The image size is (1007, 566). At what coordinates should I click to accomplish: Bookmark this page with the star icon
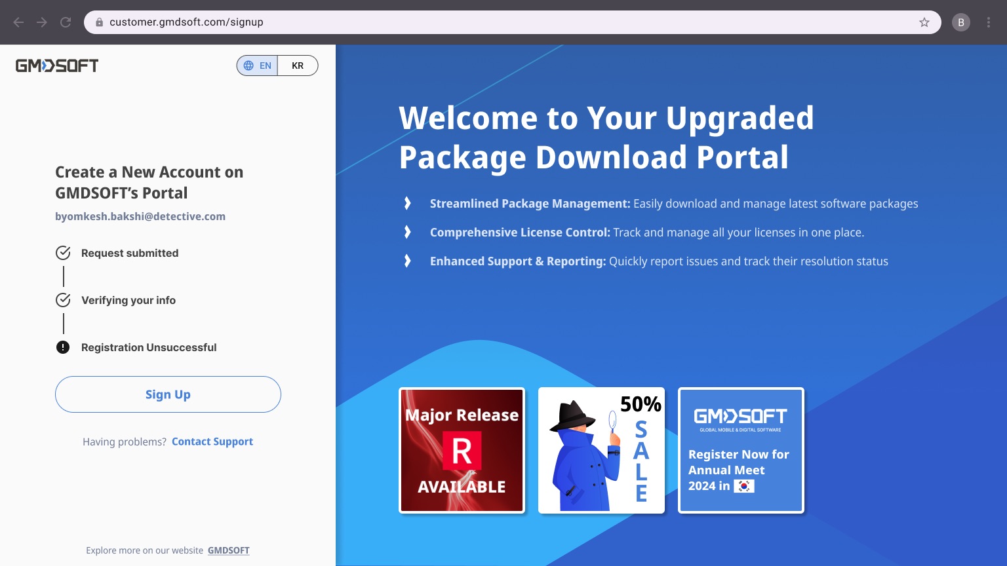(924, 22)
